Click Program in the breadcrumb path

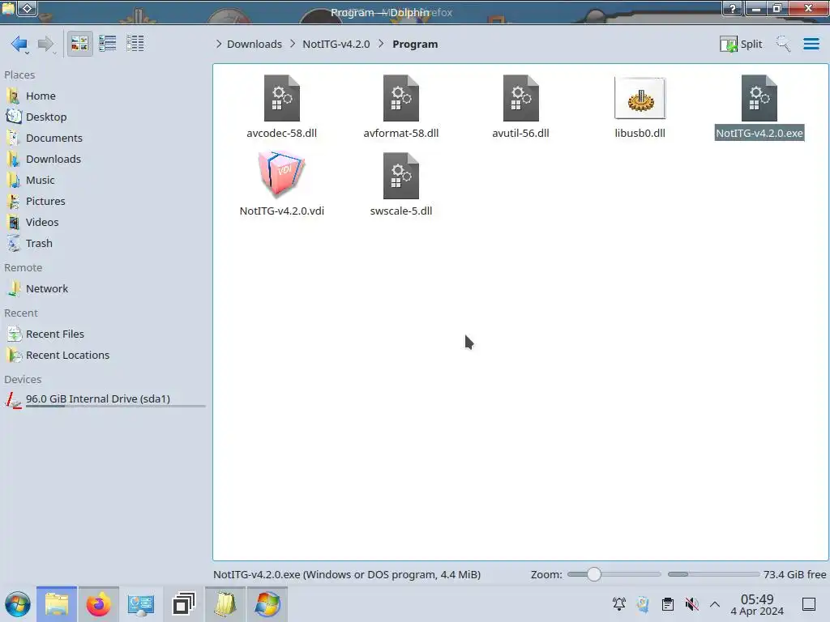click(415, 44)
